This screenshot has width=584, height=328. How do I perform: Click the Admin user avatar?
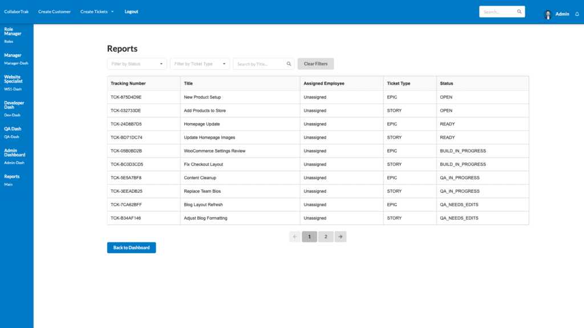point(548,14)
